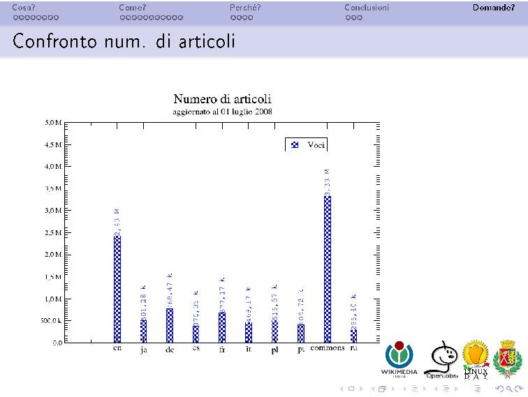Click the '3,0 M' y-axis value
This screenshot has width=528, height=397.
(x=53, y=211)
